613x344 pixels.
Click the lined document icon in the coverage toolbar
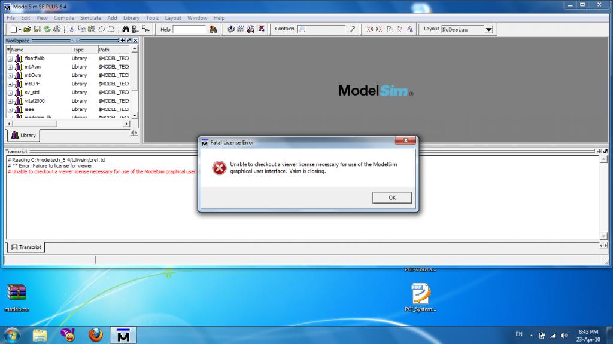click(x=399, y=29)
